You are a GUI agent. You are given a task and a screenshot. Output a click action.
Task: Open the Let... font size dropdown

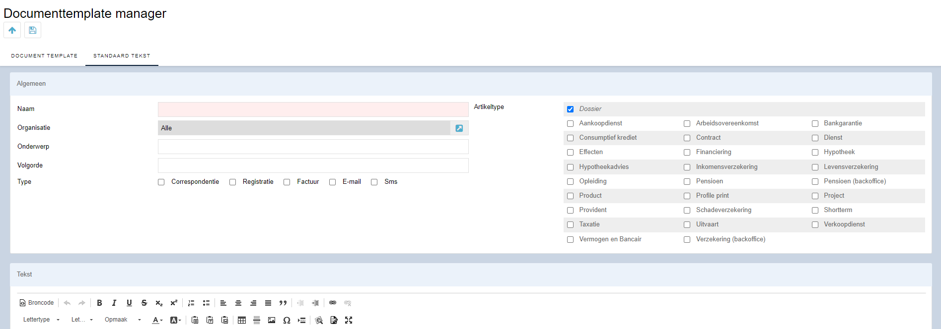coord(82,320)
